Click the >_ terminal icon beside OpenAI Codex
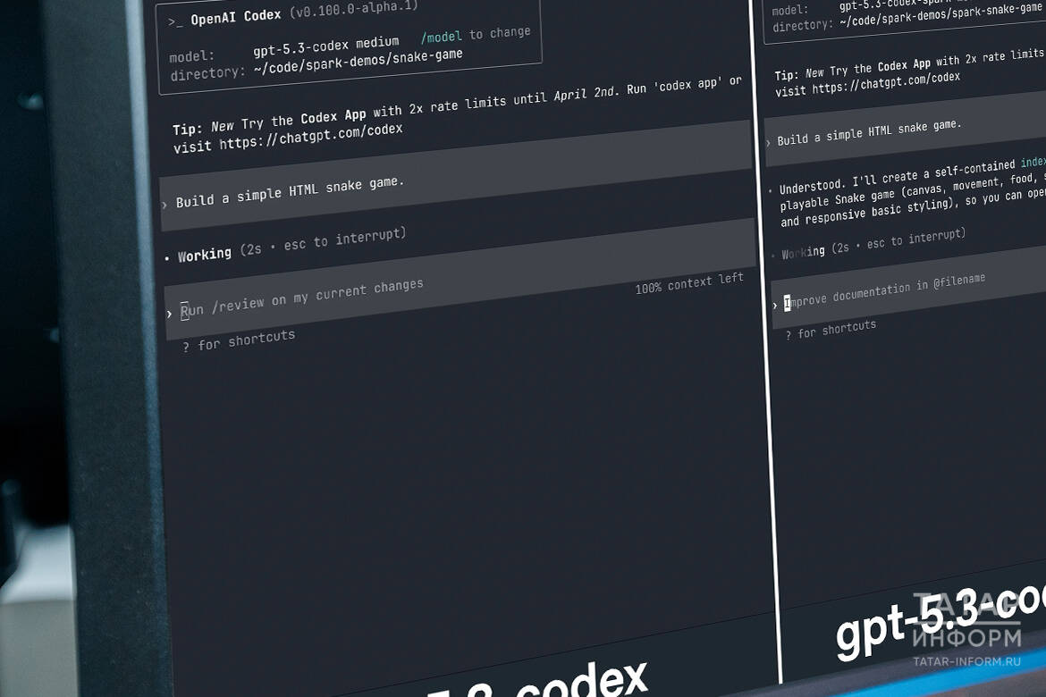 coord(174,21)
